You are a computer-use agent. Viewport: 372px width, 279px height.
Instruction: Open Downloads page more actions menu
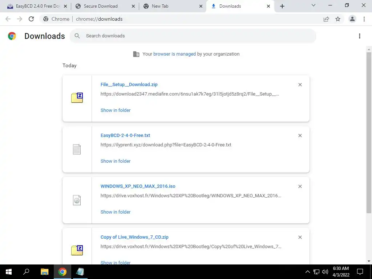click(360, 36)
